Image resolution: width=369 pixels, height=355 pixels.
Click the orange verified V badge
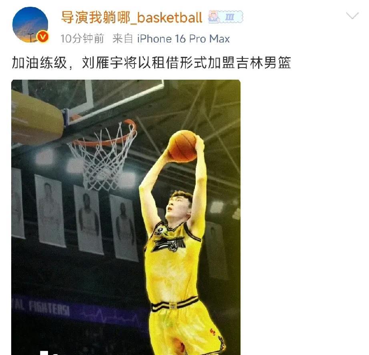click(43, 37)
